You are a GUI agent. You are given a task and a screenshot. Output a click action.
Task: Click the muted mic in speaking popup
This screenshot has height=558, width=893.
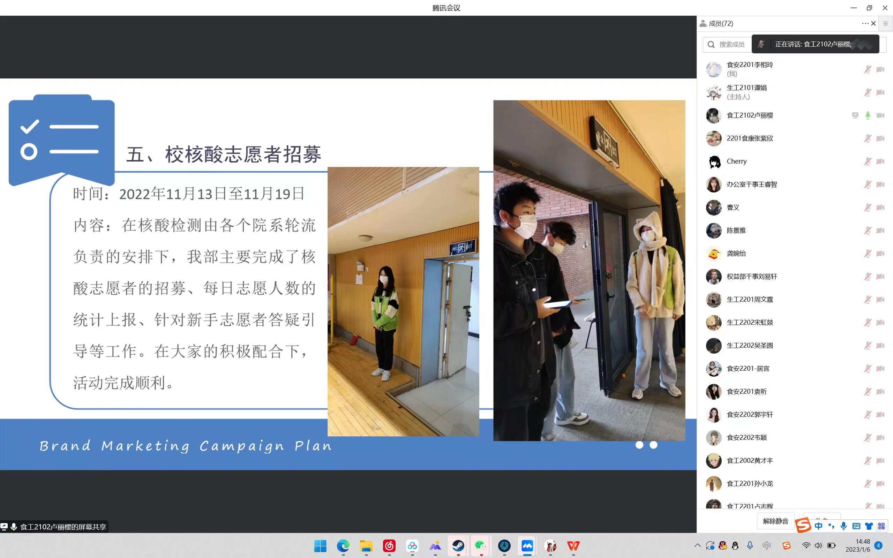pyautogui.click(x=761, y=44)
